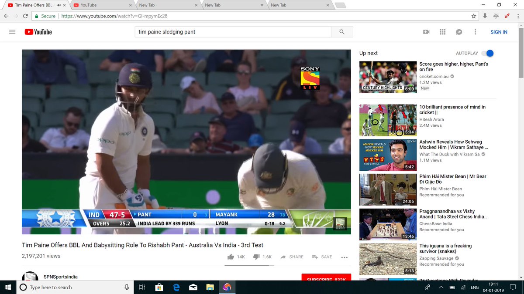Click the red arrows extension icon
Image resolution: width=524 pixels, height=294 pixels.
[507, 16]
